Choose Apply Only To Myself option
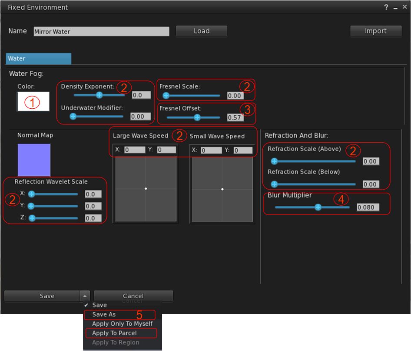411x351 pixels. (122, 324)
